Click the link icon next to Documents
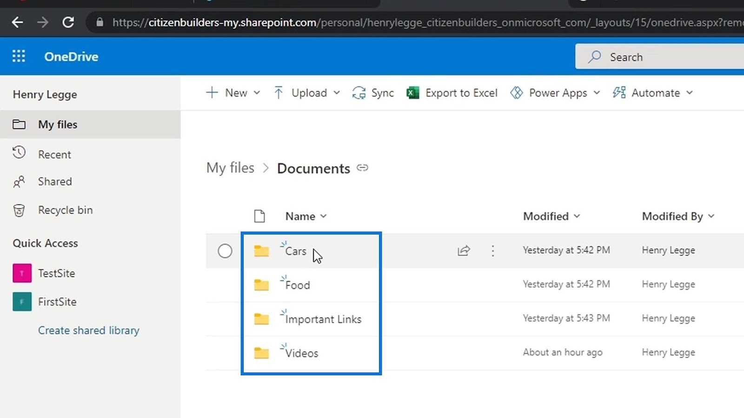Viewport: 744px width, 418px height. (362, 168)
